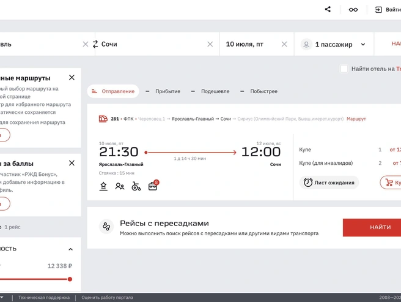Select the Купе class row
This screenshot has height=302, width=401.
pyautogui.click(x=350, y=149)
